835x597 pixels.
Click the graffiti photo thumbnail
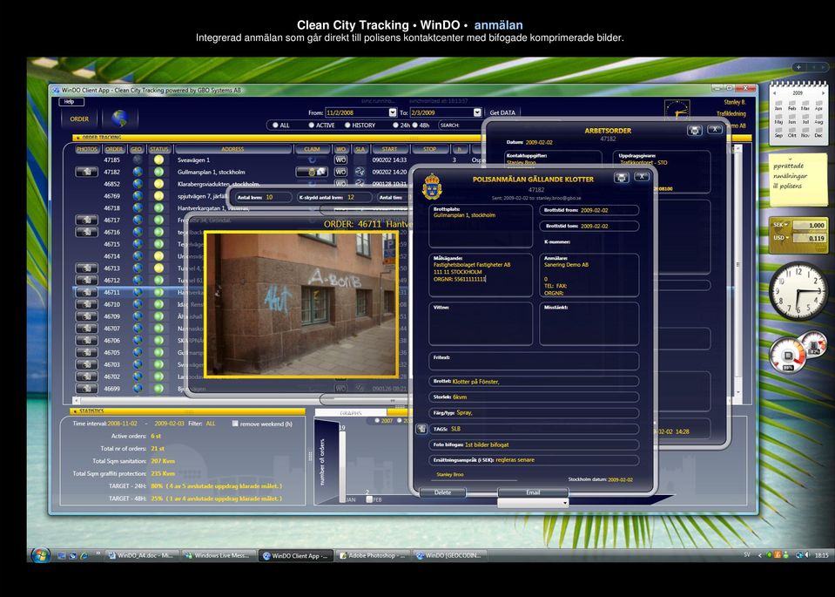tap(301, 304)
